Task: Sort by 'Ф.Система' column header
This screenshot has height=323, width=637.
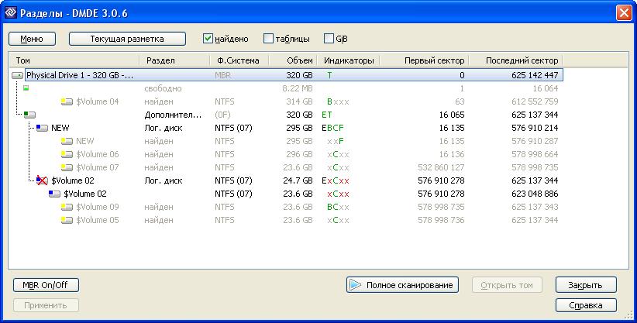Action: point(239,60)
